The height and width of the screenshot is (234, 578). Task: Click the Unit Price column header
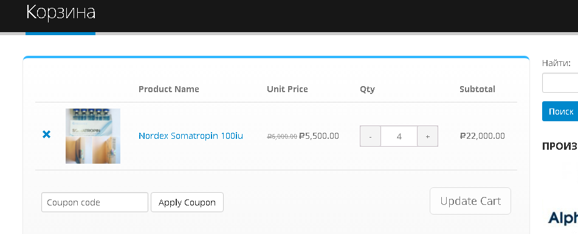pos(287,89)
